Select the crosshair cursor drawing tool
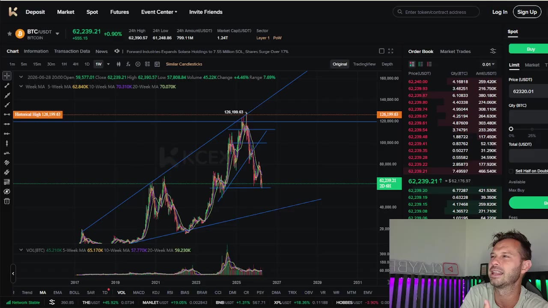 7,76
